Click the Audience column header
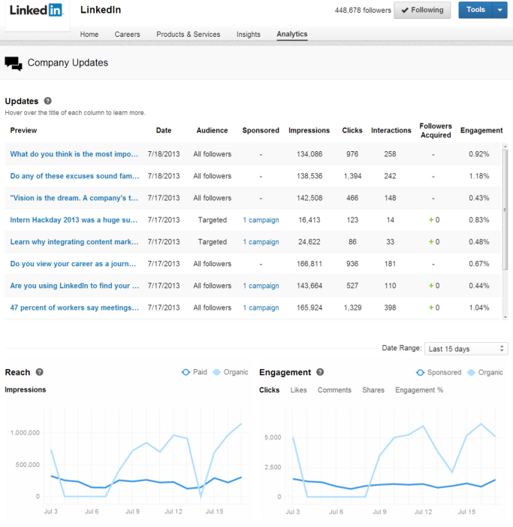Image resolution: width=513 pixels, height=527 pixels. (212, 130)
